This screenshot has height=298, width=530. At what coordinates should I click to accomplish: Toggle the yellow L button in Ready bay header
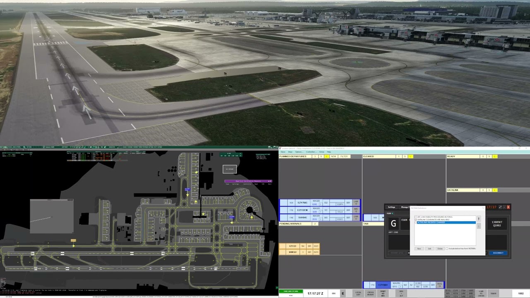[x=495, y=156]
